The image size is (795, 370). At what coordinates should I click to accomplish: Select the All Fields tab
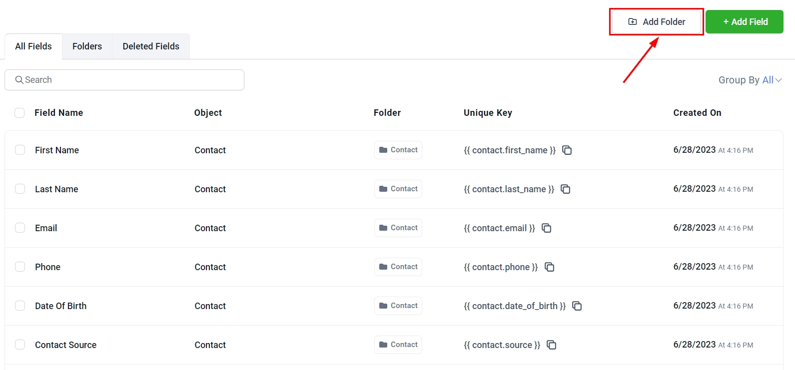tap(33, 46)
